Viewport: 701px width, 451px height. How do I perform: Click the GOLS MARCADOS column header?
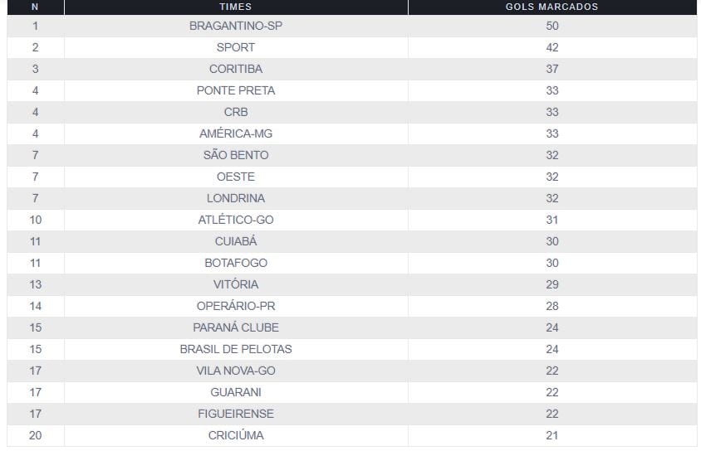coord(551,7)
